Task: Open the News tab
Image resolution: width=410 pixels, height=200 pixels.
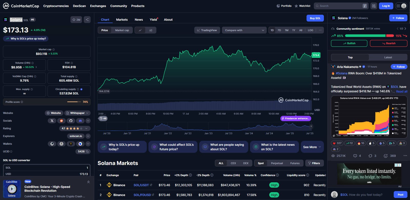Action: (139, 20)
